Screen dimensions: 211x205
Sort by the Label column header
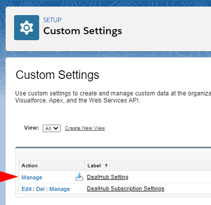[94, 166]
